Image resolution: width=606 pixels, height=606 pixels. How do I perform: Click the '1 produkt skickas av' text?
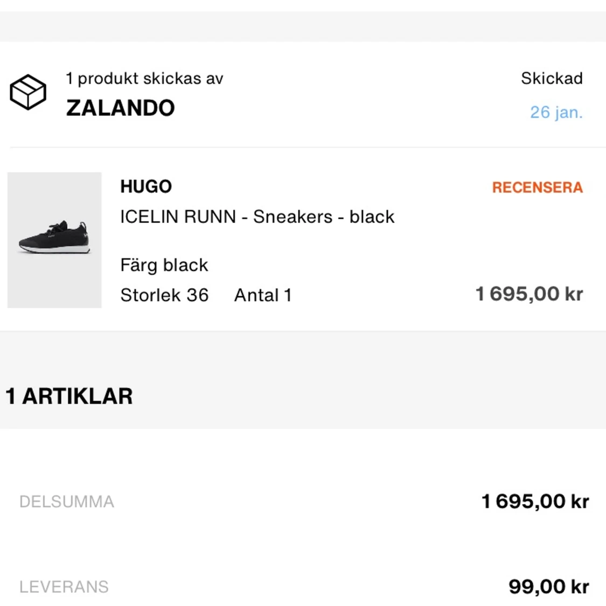click(144, 79)
